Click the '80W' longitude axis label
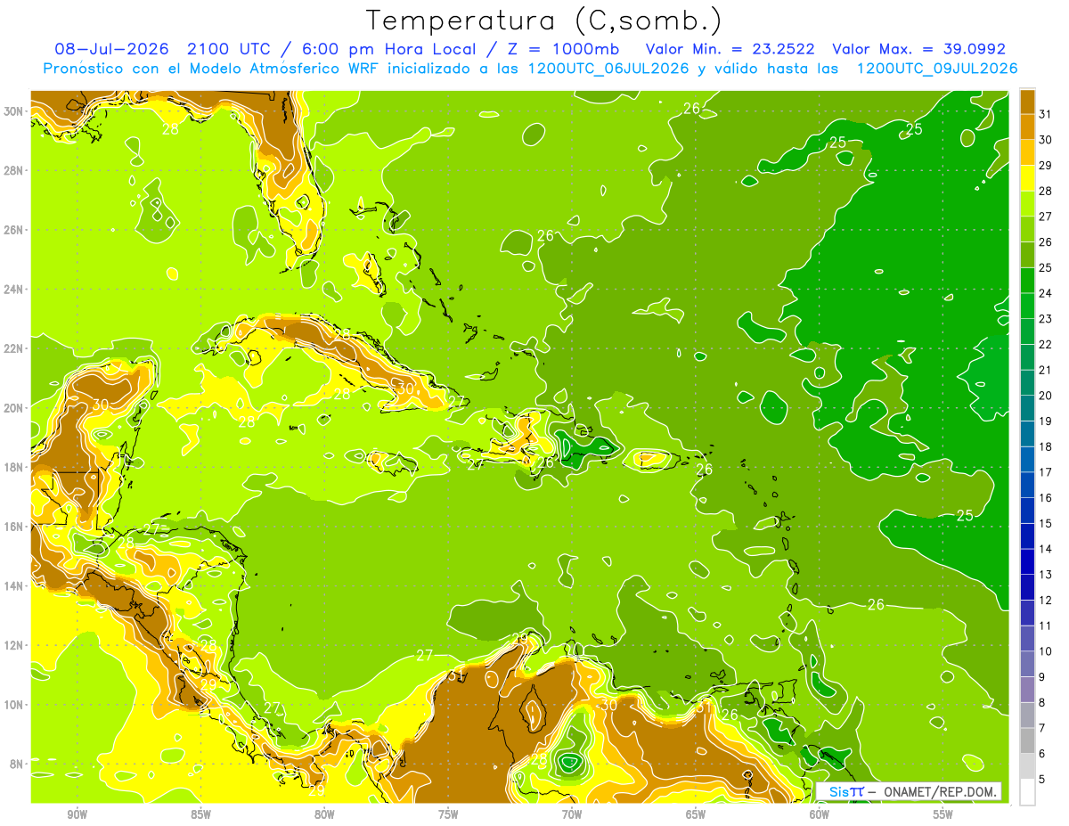 [x=324, y=814]
